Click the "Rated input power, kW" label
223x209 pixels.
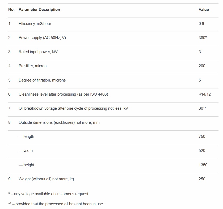[x=38, y=52]
